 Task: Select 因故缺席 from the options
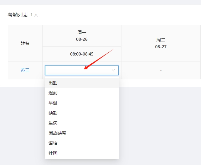[57, 133]
